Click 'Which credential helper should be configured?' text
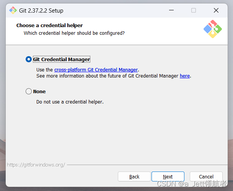Viewport: 233px width, 191px height. pos(74,33)
